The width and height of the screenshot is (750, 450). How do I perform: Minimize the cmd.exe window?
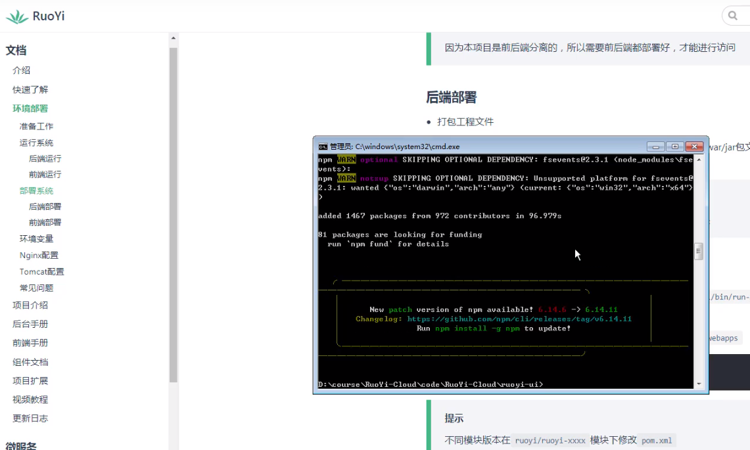656,146
